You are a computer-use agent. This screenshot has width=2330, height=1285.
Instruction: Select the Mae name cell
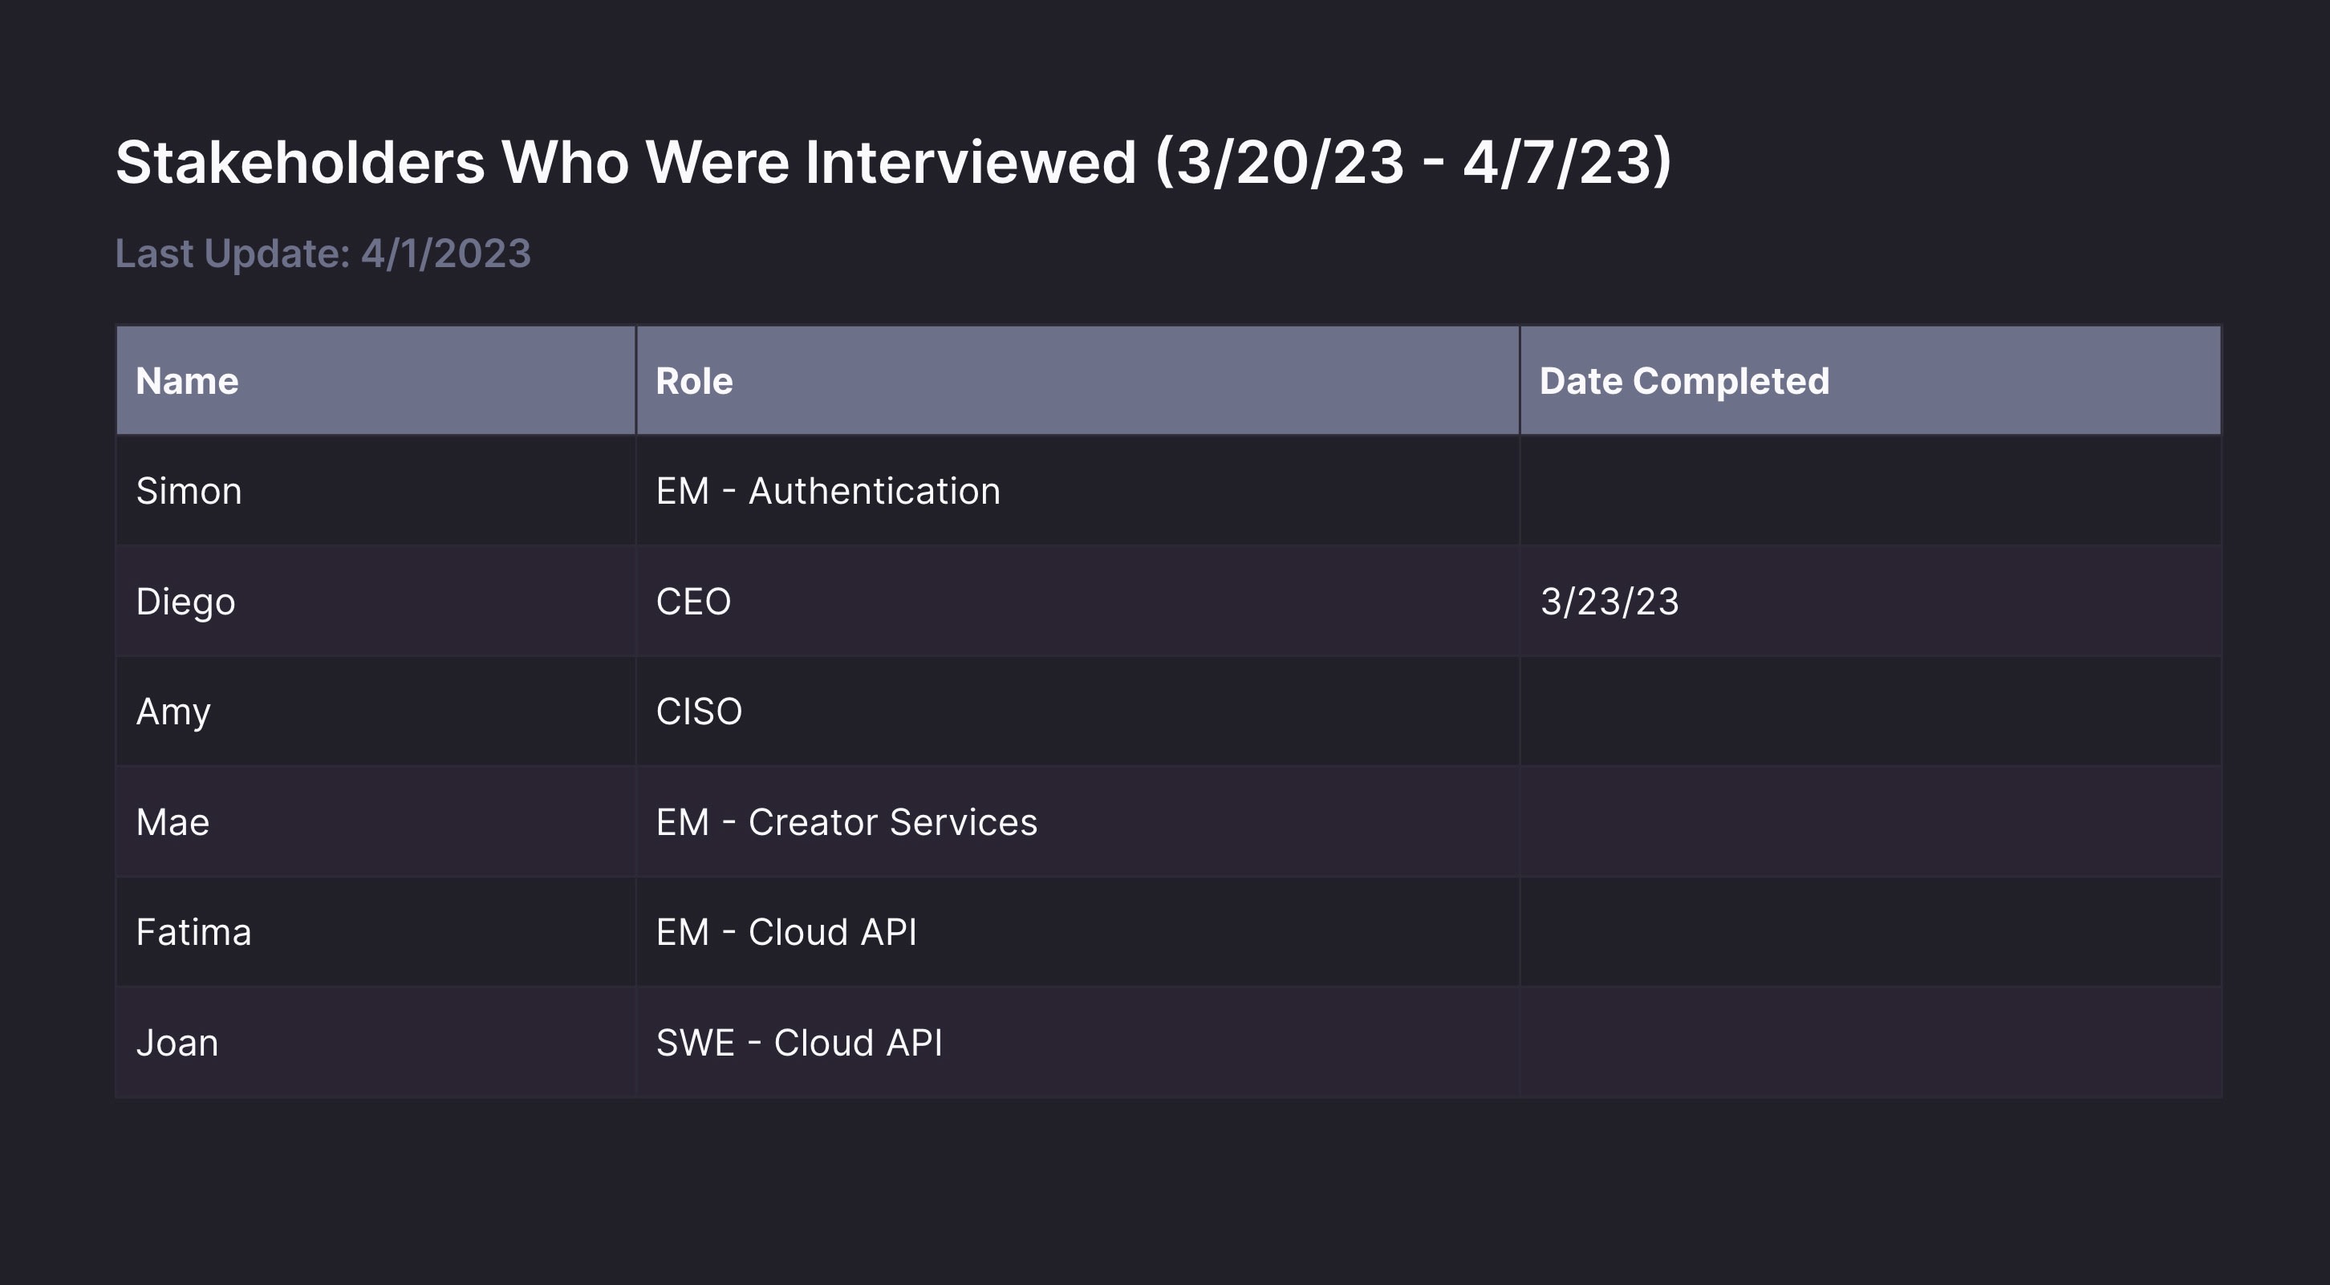click(x=376, y=822)
